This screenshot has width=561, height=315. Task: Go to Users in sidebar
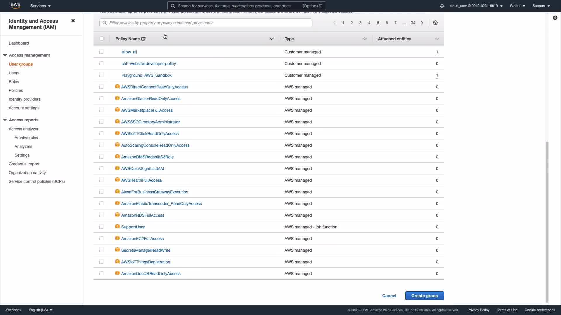[x=14, y=73]
